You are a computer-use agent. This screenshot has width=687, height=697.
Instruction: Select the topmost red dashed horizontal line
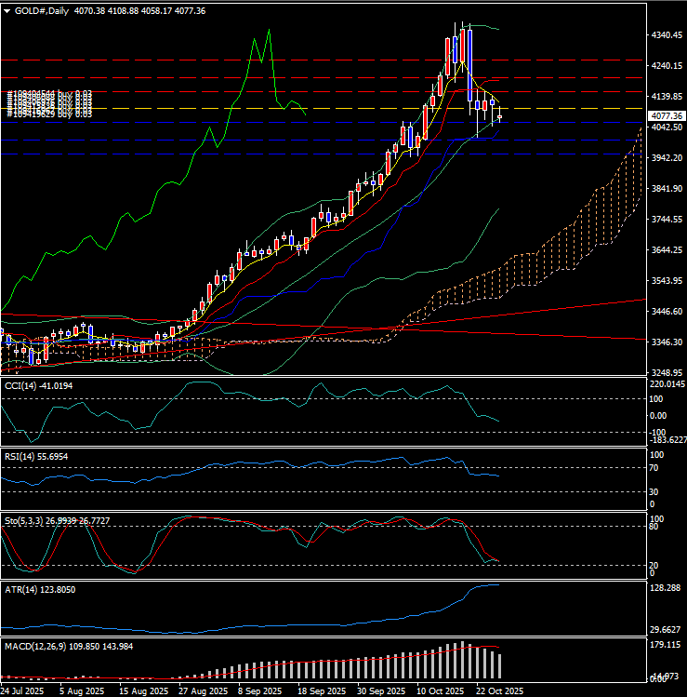point(279,60)
